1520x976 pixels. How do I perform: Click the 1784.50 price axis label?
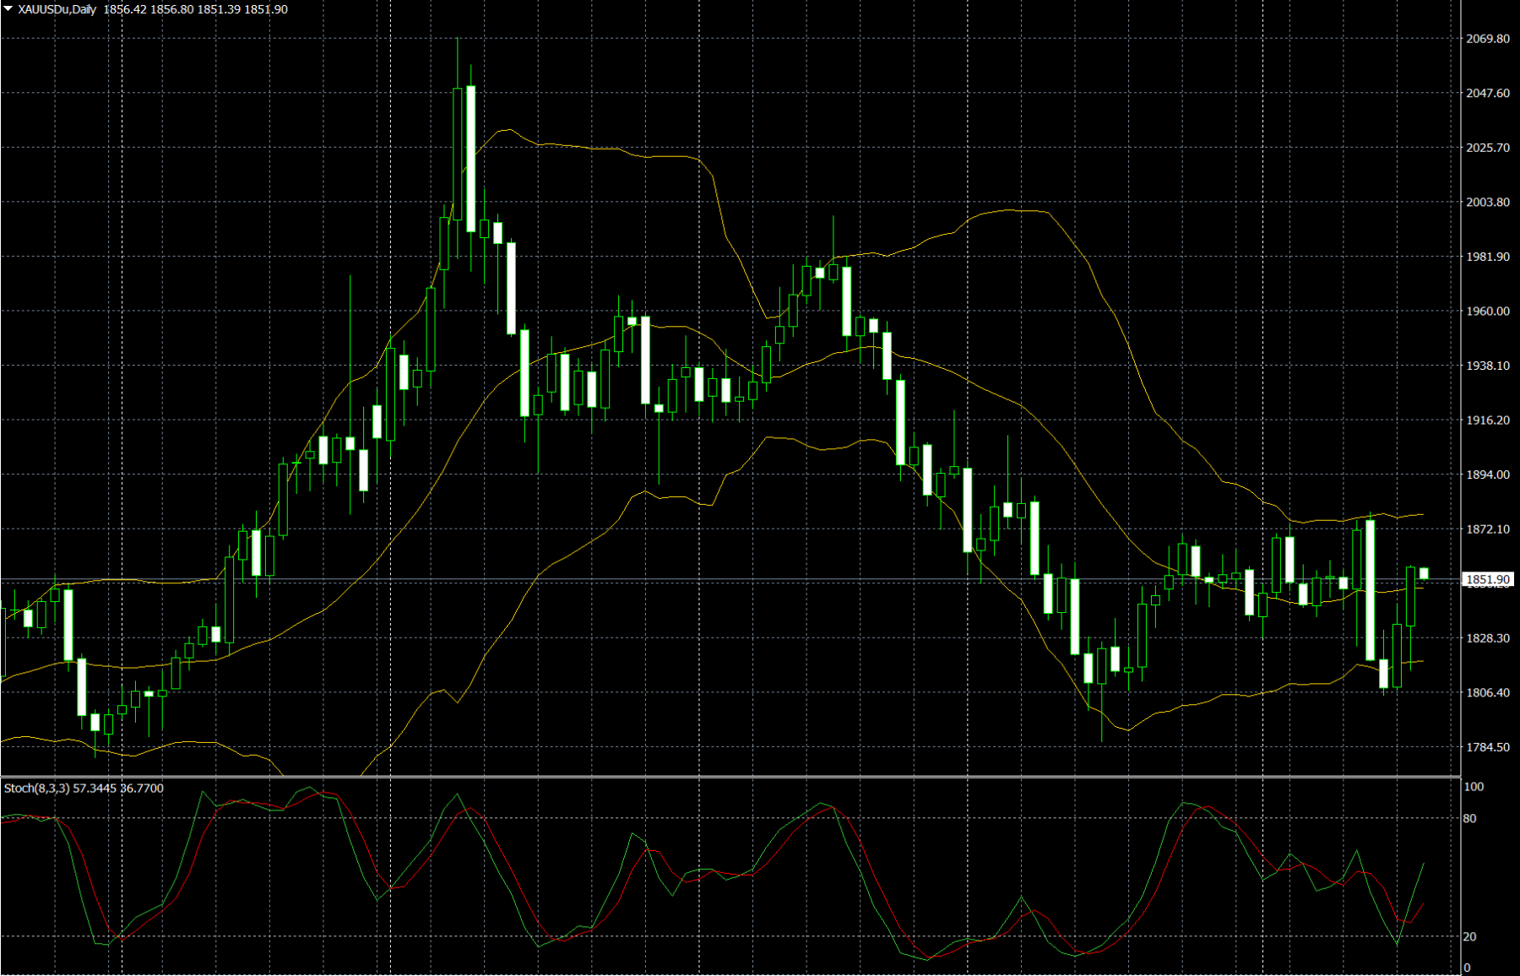[1488, 747]
